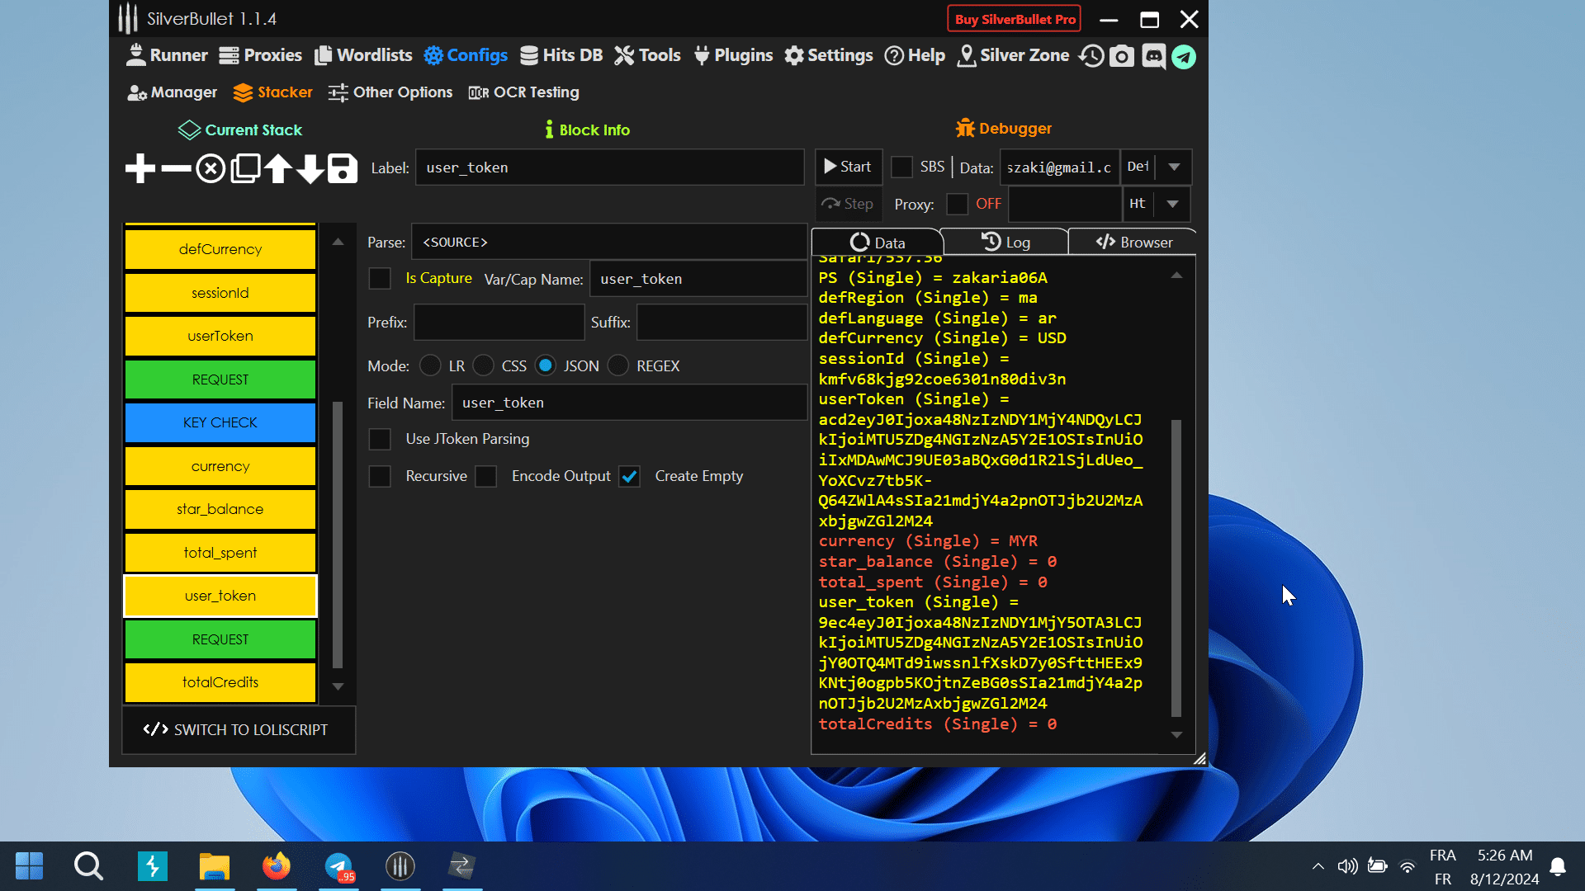Click the clear stack circled X icon
The height and width of the screenshot is (891, 1585).
[x=211, y=168]
